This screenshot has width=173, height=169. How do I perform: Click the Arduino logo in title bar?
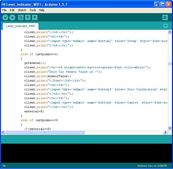pos(4,4)
